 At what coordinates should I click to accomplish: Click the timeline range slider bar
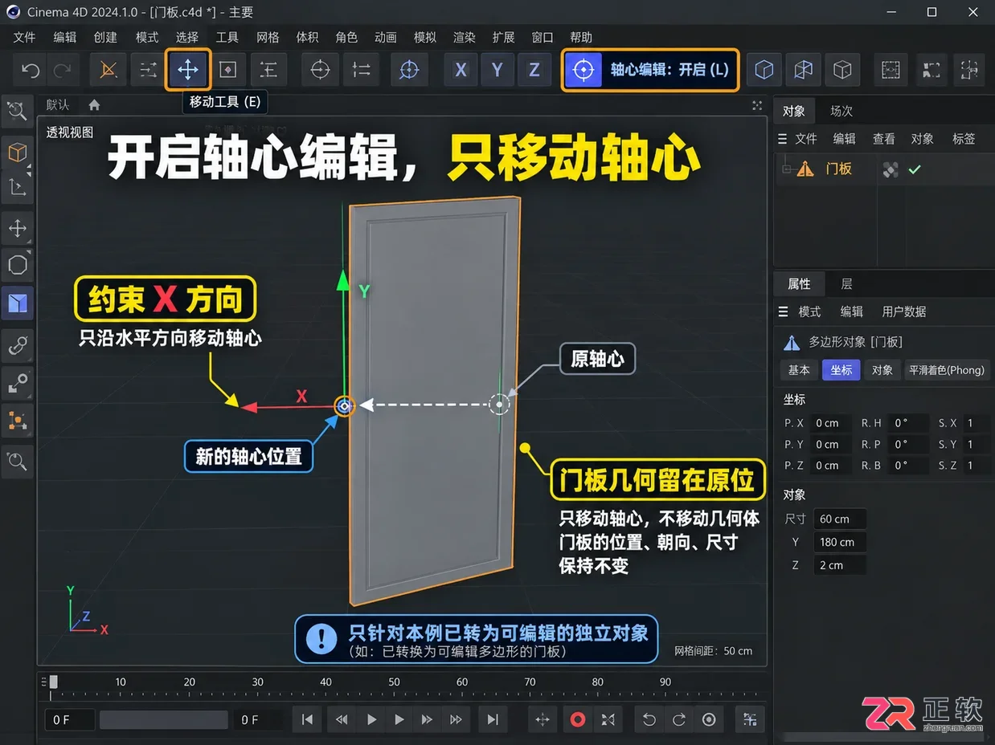click(164, 720)
